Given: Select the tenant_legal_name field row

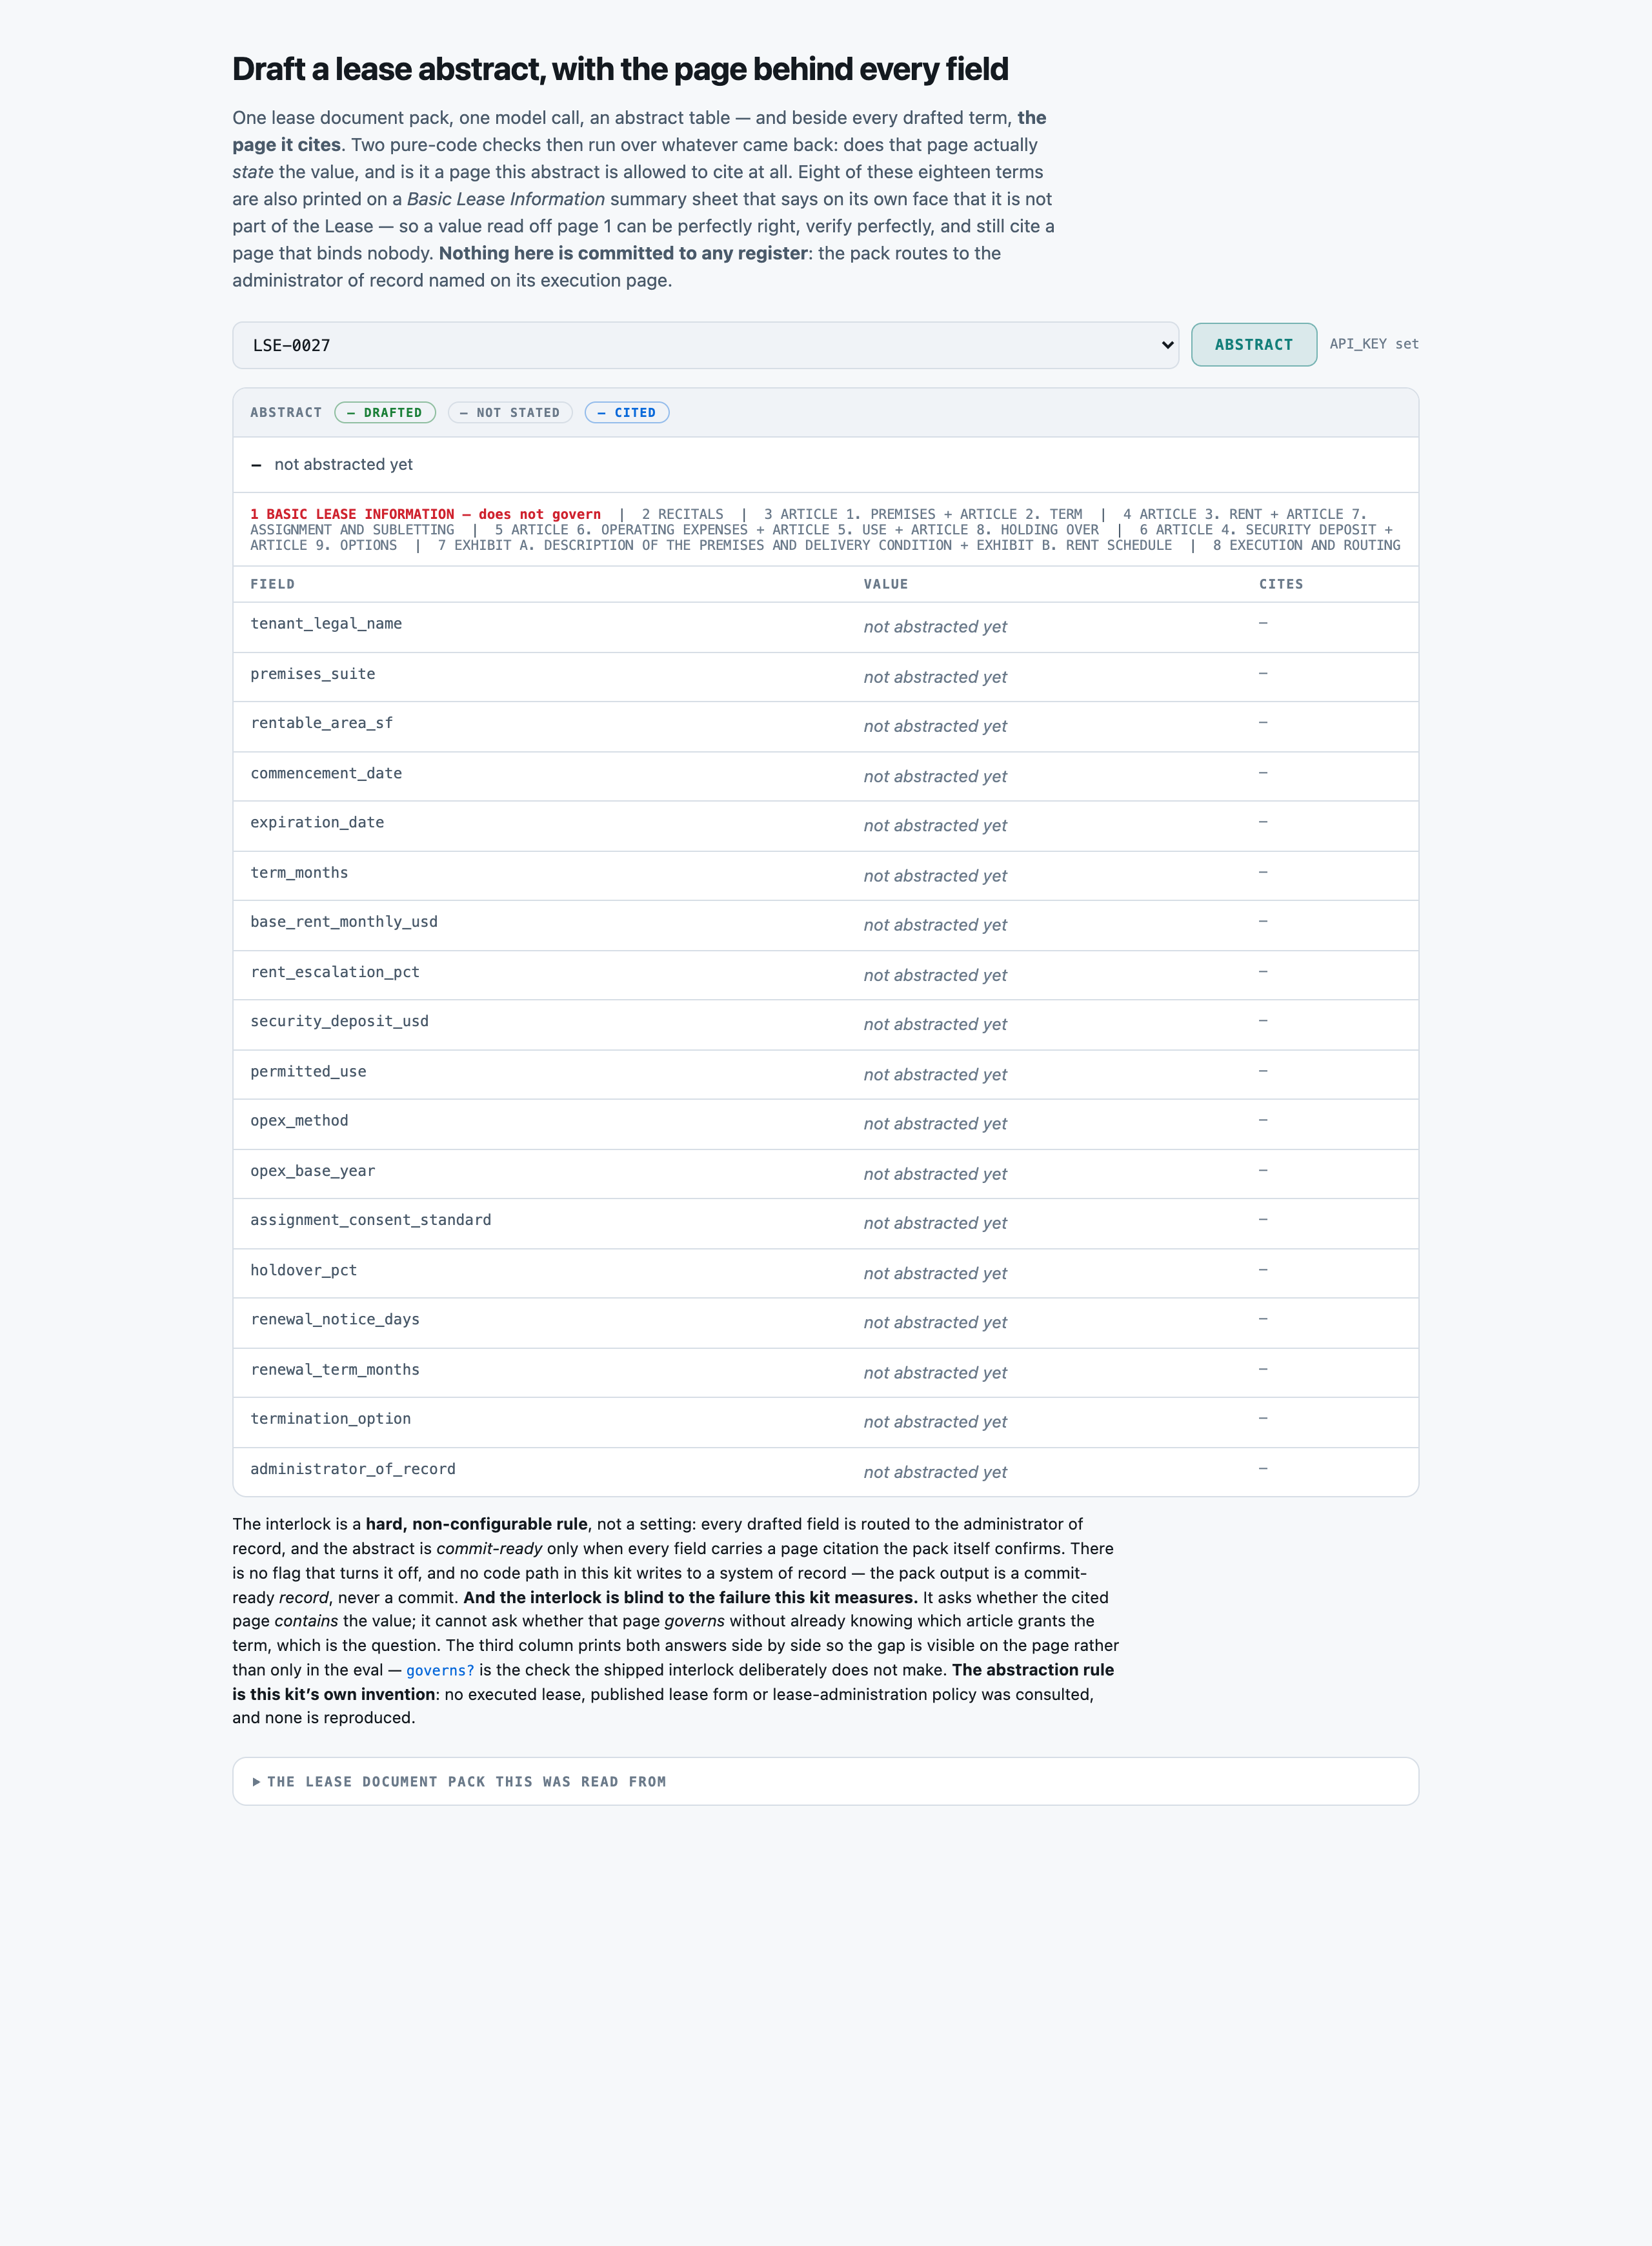Looking at the screenshot, I should tap(825, 627).
